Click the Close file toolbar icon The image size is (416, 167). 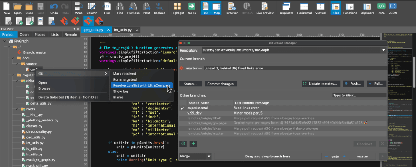point(29,8)
